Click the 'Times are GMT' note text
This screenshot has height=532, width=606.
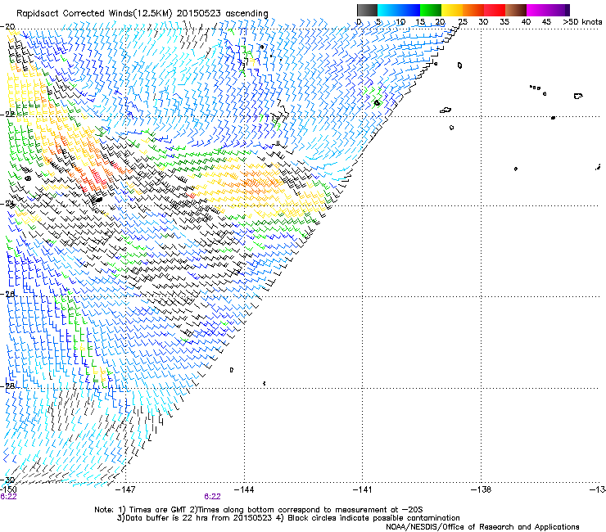tap(156, 510)
